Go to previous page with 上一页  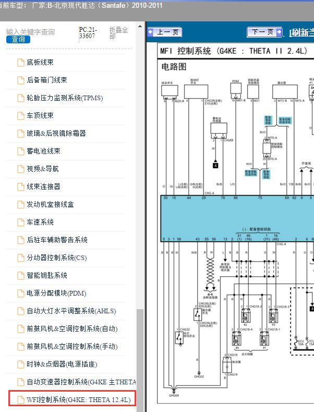(x=165, y=32)
